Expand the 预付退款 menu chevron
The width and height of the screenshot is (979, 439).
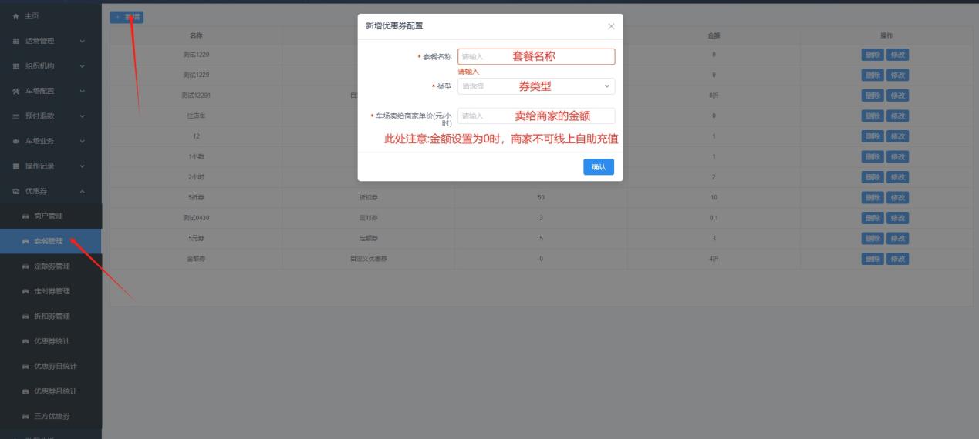(x=83, y=116)
